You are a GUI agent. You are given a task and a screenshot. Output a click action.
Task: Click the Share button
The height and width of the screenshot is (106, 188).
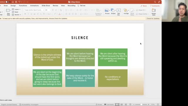[x=144, y=6]
